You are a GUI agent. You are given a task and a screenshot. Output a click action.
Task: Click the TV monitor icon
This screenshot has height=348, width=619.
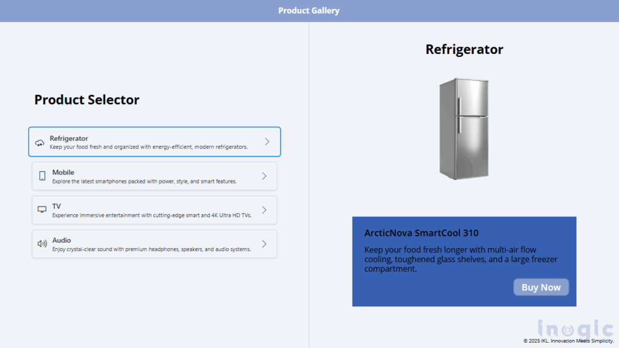(x=42, y=210)
